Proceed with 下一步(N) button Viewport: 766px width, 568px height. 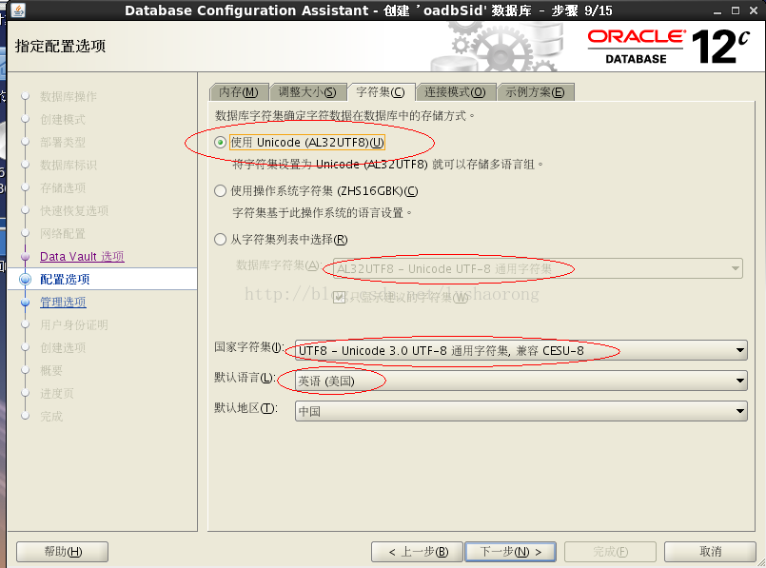pos(510,552)
